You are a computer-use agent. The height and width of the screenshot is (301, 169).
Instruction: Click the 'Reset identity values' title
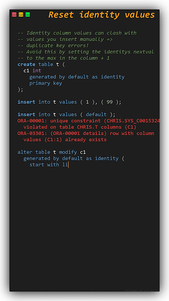101,15
